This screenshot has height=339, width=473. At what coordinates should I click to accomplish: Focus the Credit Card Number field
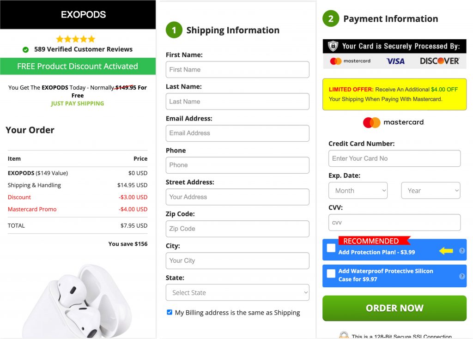pos(394,158)
